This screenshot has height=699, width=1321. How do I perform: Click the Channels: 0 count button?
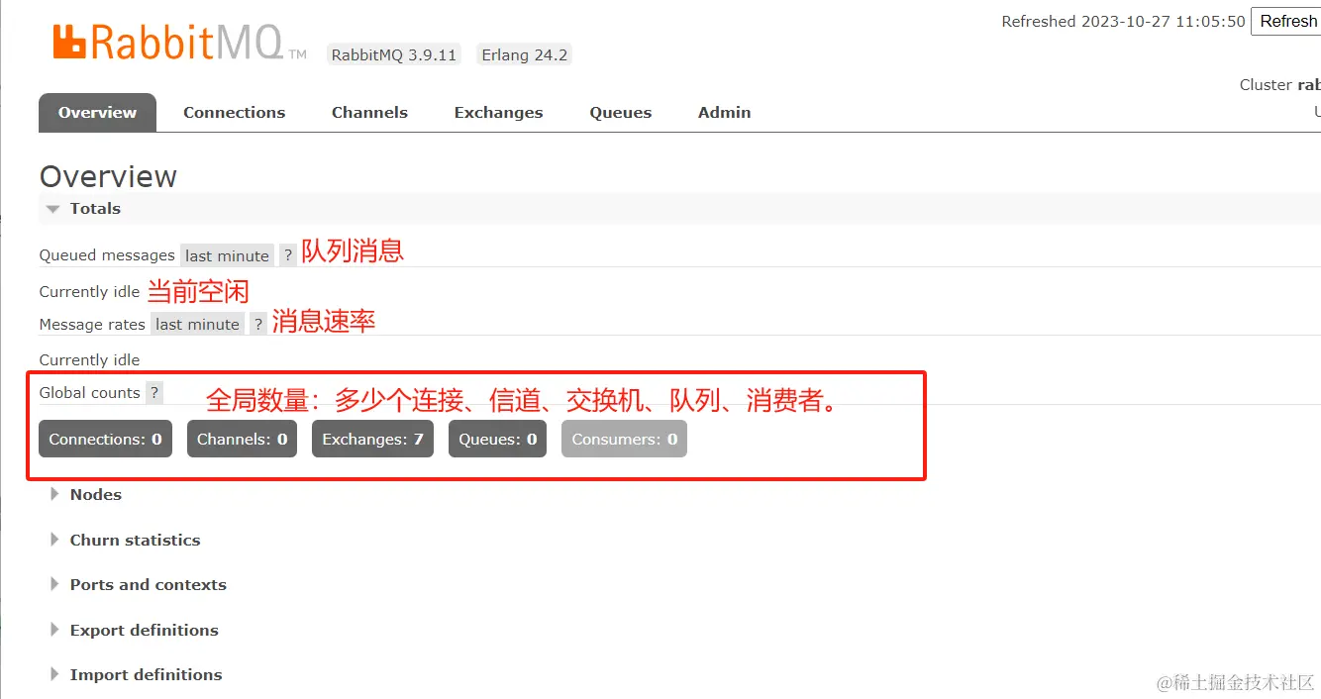click(242, 439)
